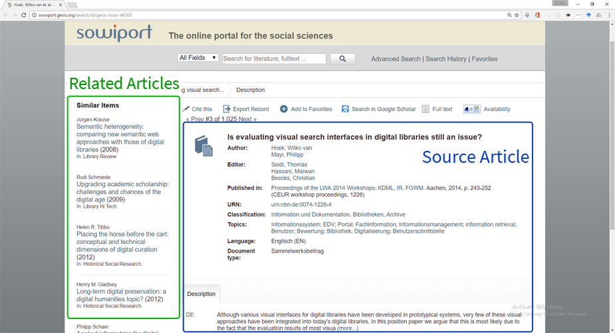Click the sowiport logo

114,33
